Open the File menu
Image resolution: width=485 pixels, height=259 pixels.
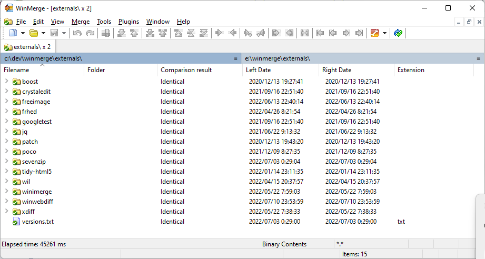pos(21,22)
